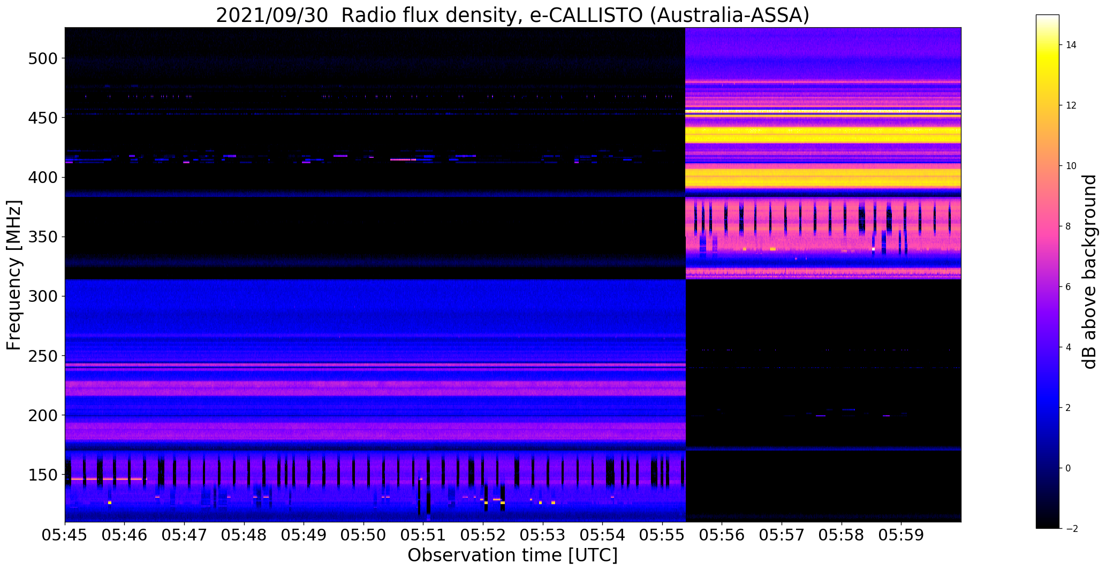Click the colorbar tick label 0

click(1069, 468)
